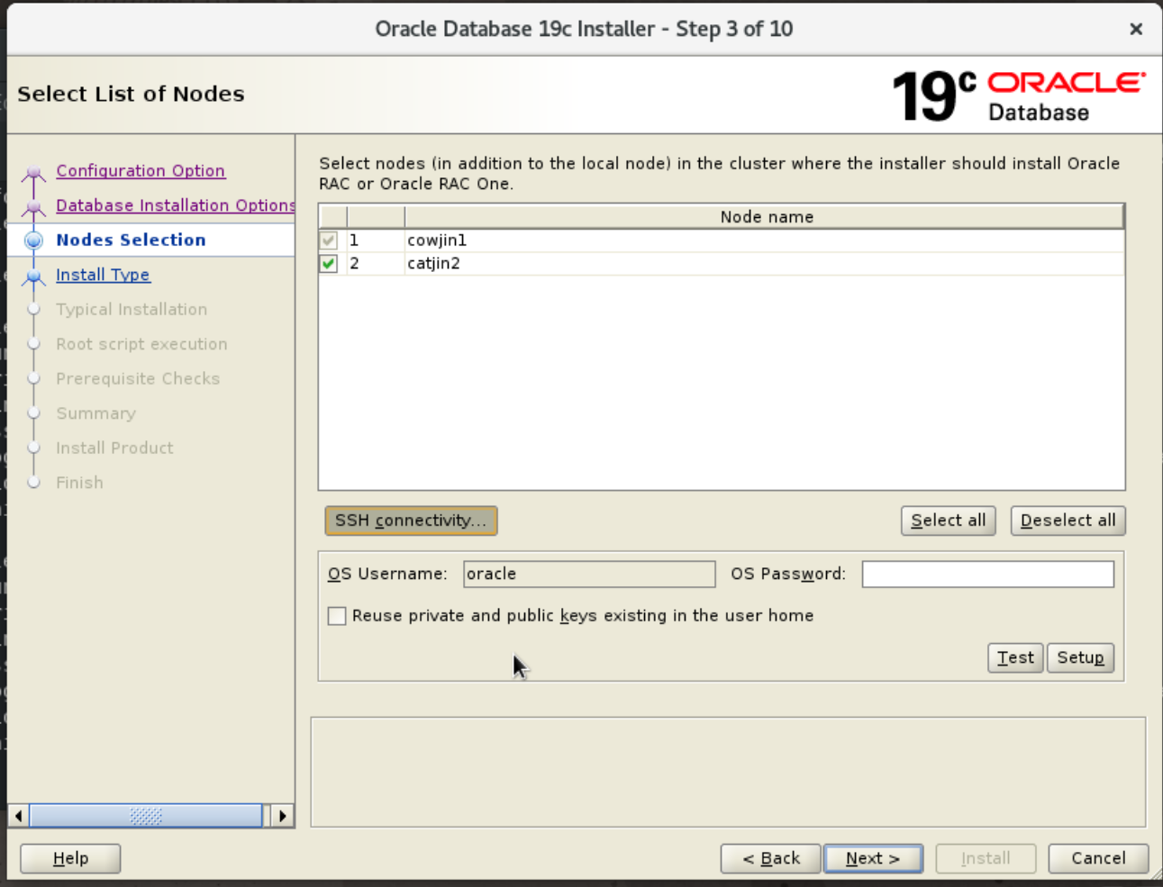The width and height of the screenshot is (1163, 887).
Task: Select the cowjin1 node name cell
Action: click(x=764, y=240)
